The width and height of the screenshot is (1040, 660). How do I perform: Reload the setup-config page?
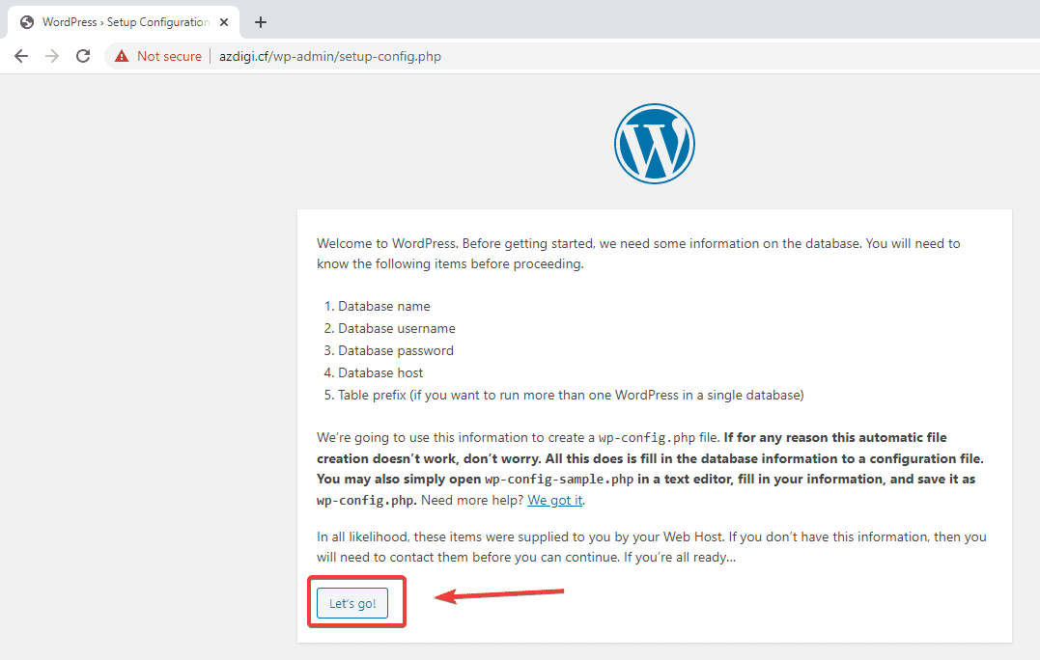tap(84, 56)
